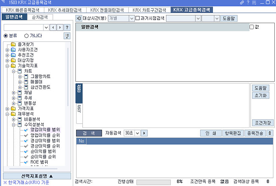Click 도움말 button above 초기화
The image size is (276, 186).
261,88
